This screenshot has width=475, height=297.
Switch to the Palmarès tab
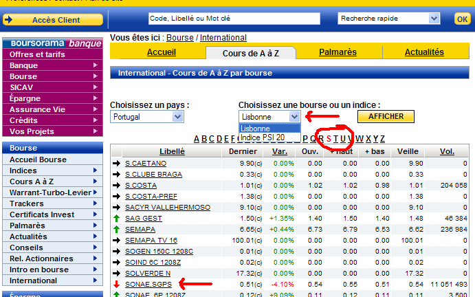338,52
